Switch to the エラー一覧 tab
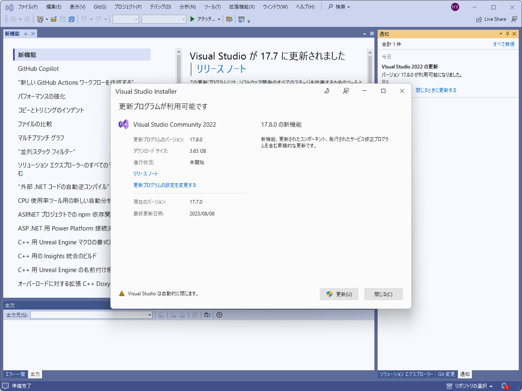This screenshot has height=391, width=522. click(x=15, y=374)
